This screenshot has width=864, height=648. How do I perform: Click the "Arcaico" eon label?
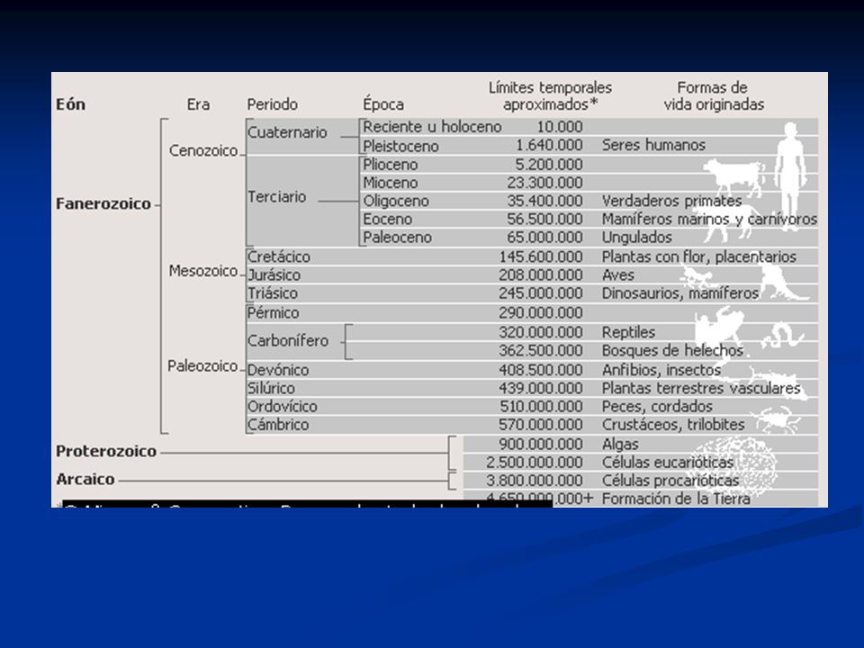(85, 480)
